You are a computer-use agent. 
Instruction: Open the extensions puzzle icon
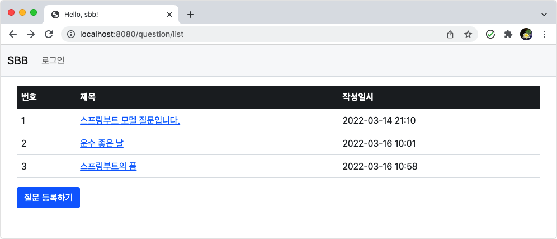coord(508,34)
